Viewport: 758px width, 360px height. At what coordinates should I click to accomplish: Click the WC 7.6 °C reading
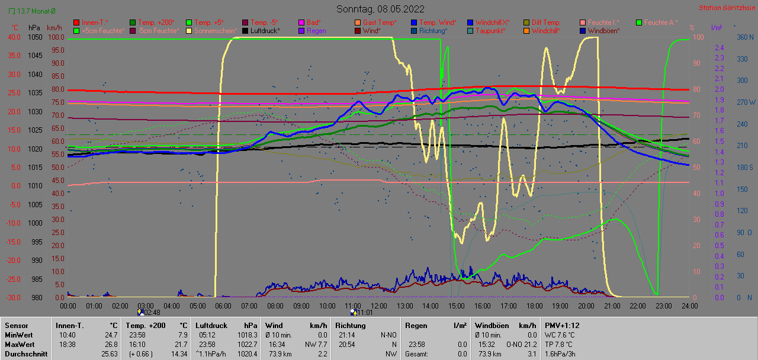point(561,335)
